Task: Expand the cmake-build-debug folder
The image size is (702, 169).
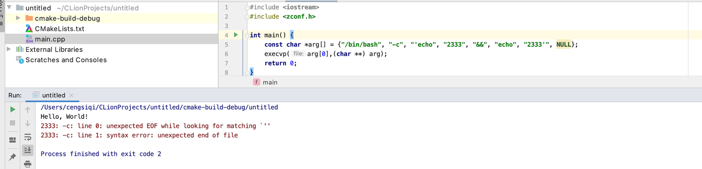Action: point(18,18)
